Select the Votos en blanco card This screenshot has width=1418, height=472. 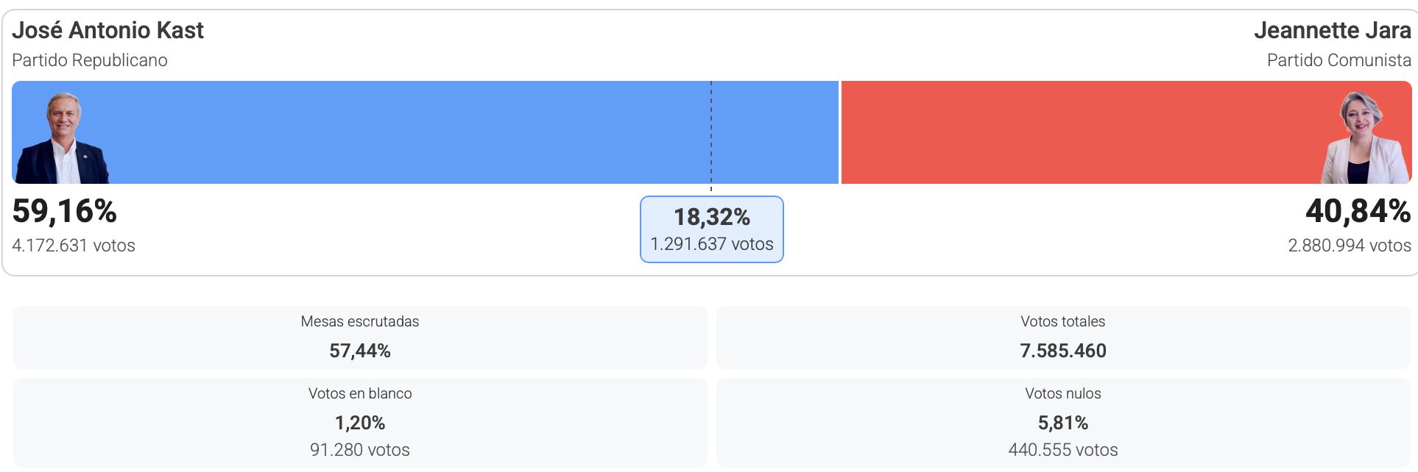click(x=360, y=422)
